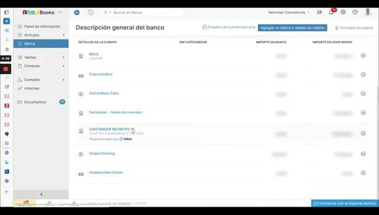This screenshot has width=379, height=215.
Task: Click the red stop recording button
Action: coord(6,69)
